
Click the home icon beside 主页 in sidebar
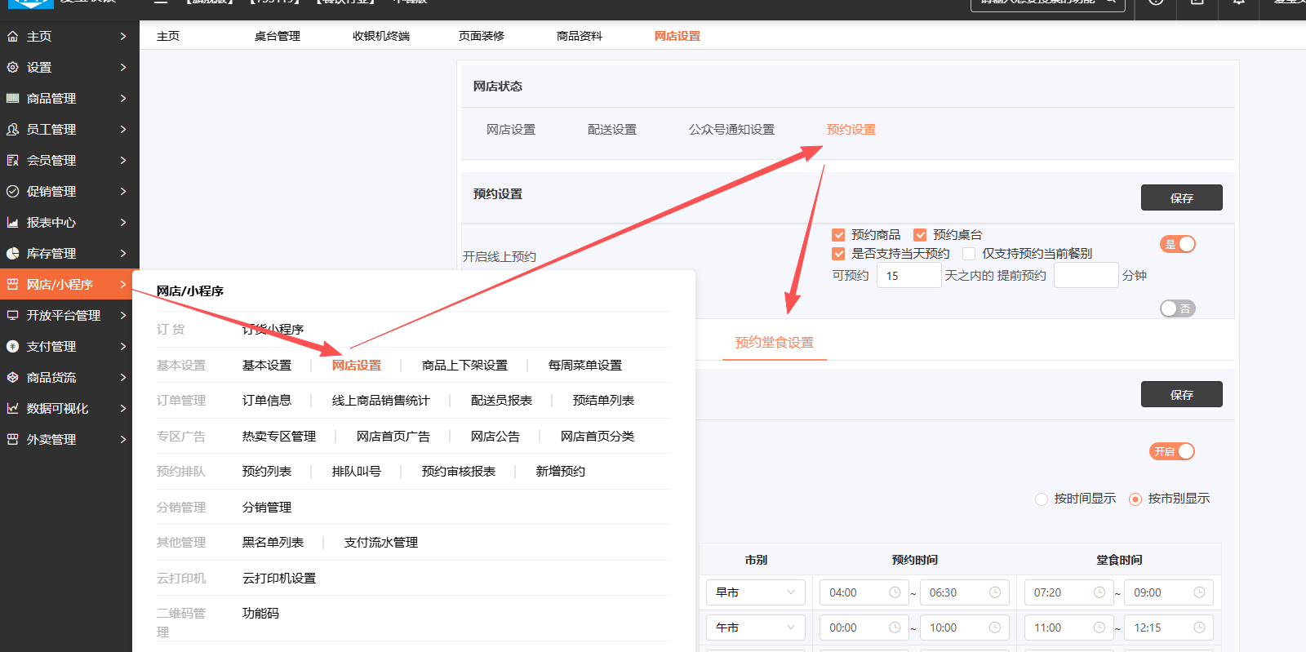[12, 37]
